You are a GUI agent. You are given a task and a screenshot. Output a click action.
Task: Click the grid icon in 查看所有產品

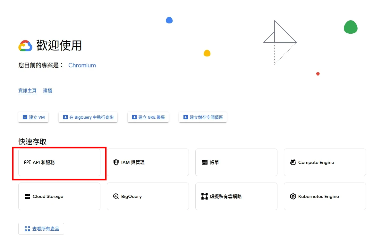pos(27,229)
